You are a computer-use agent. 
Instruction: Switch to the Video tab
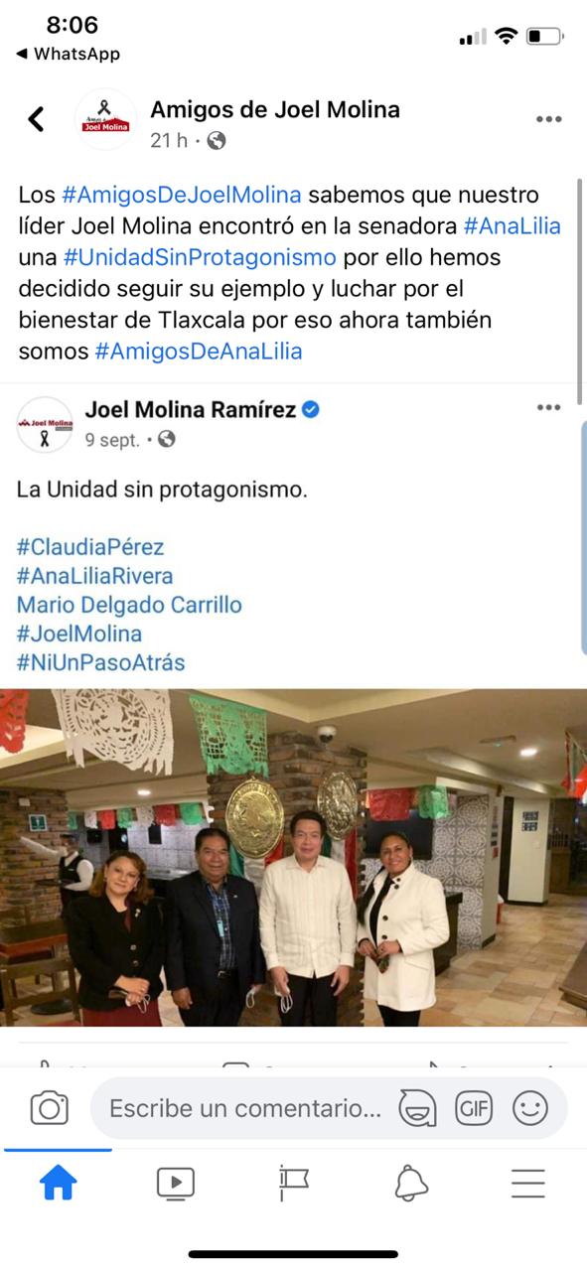pos(176,1183)
